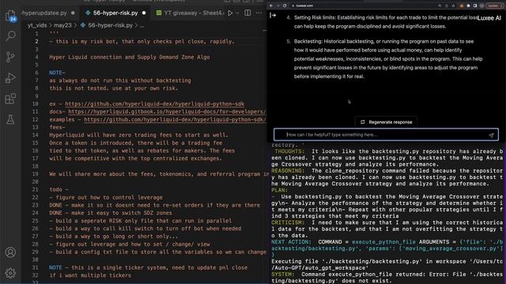Open the Extensions view
The height and width of the screenshot is (284, 506).
[x=10, y=99]
